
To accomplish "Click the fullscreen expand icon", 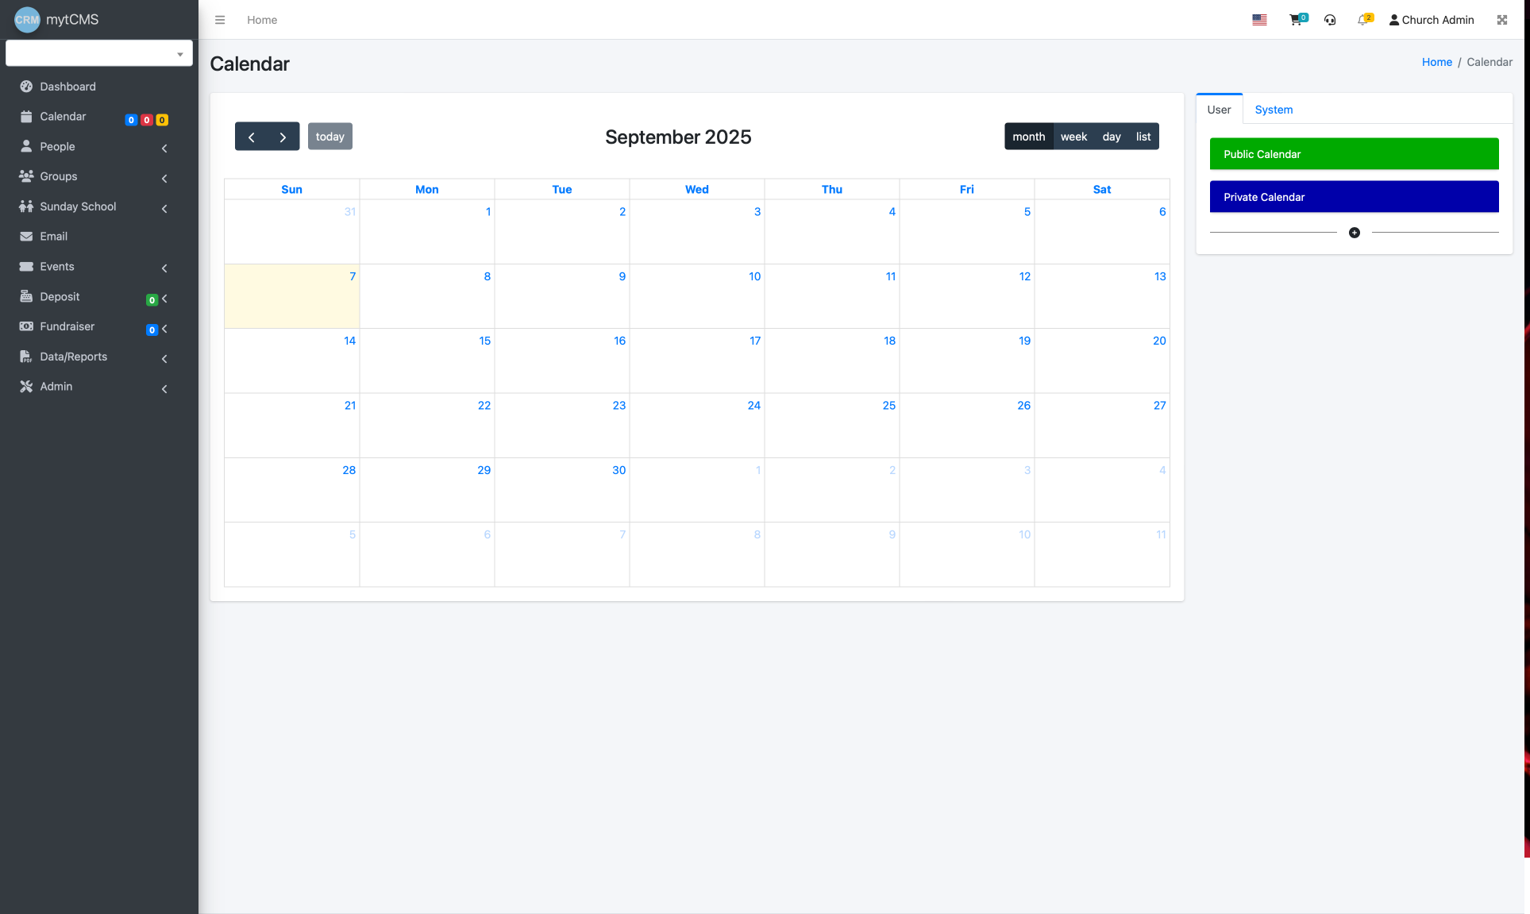I will coord(1502,20).
